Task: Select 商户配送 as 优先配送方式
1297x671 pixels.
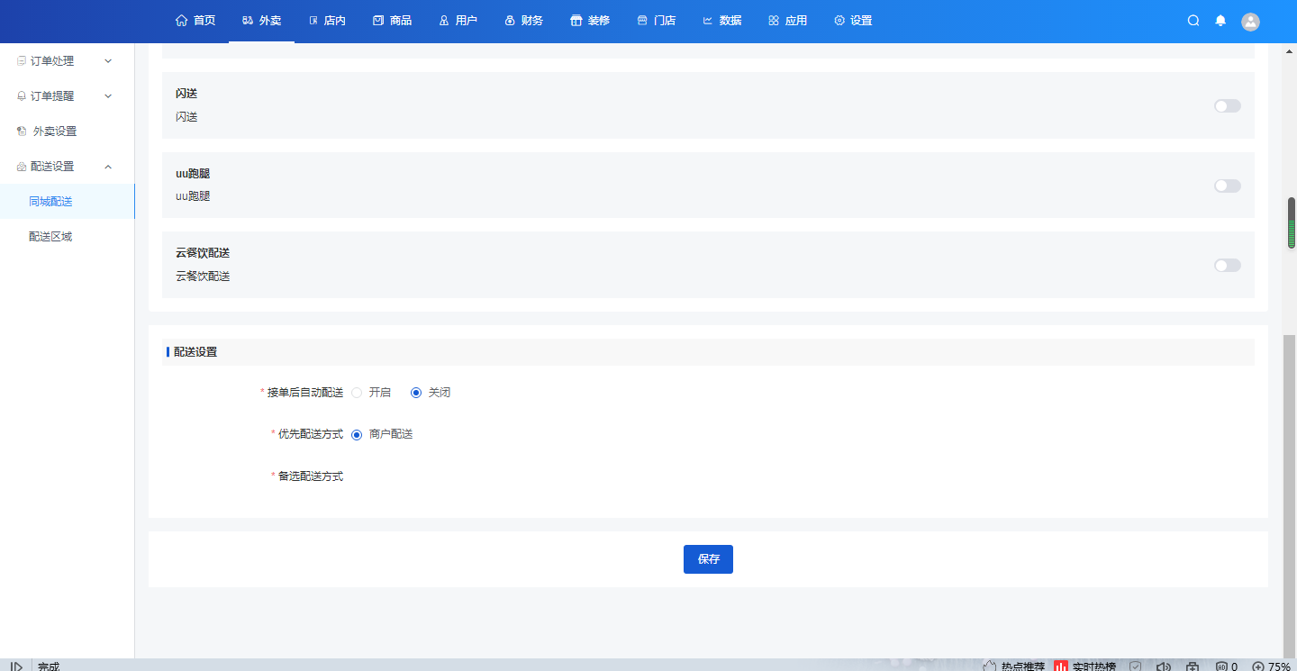Action: (382, 434)
